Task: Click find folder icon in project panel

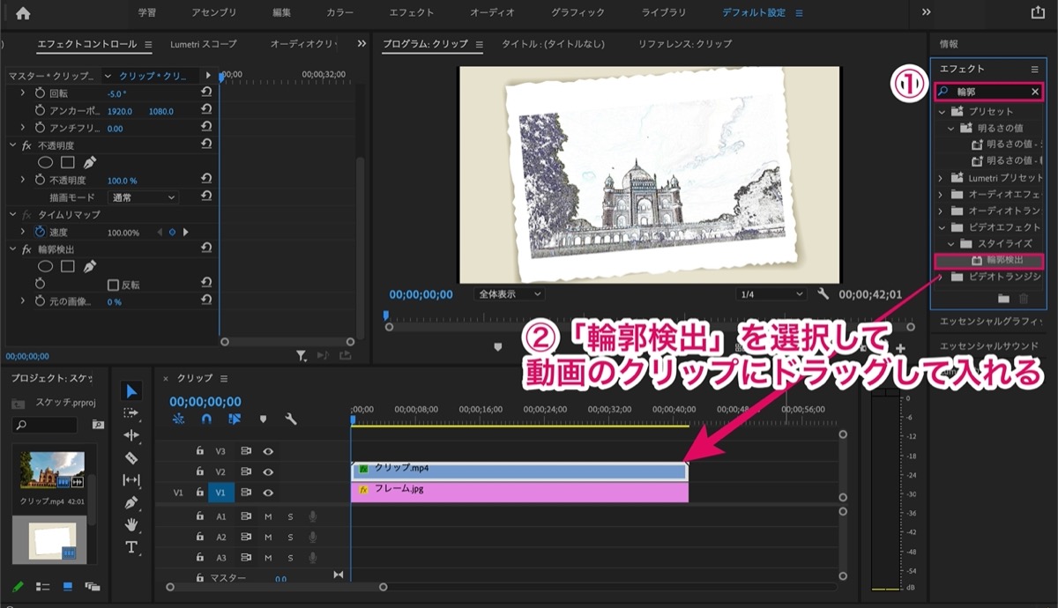Action: (x=99, y=425)
